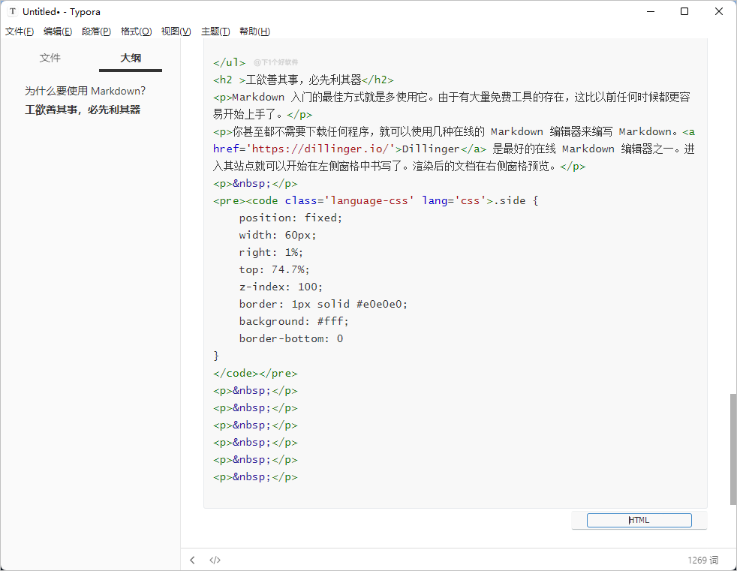Click the line 'top: 74.7%;'

[x=274, y=270]
